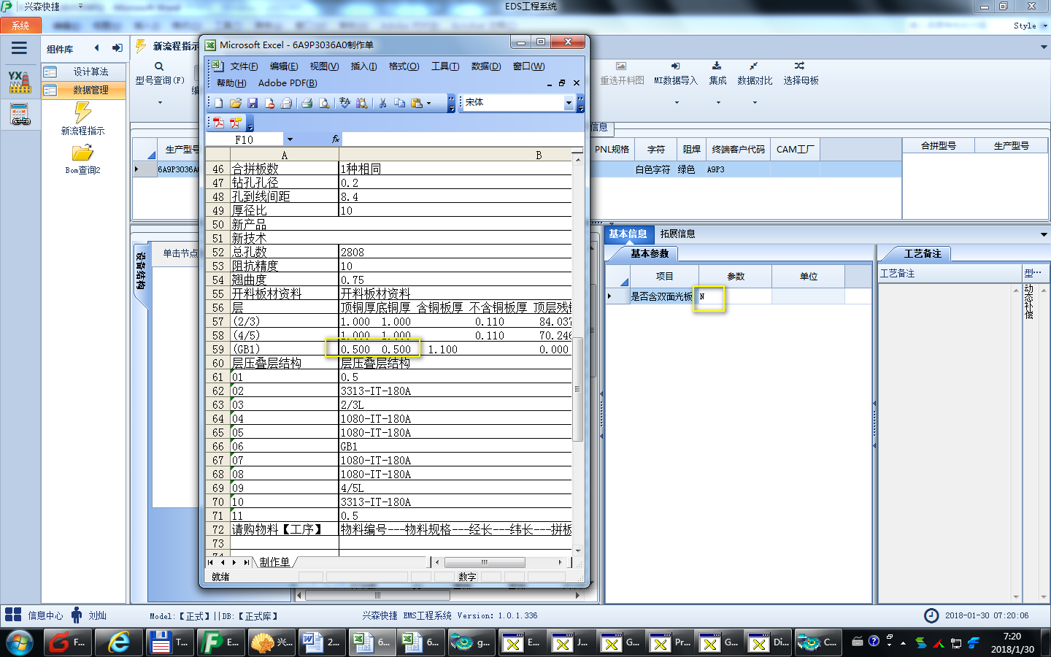1051x657 pixels.
Task: Select the 基本信息 tab
Action: 628,234
